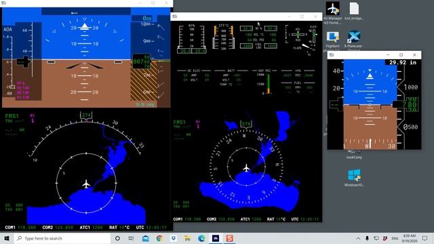The height and width of the screenshot is (244, 434).
Task: Open the Dropbox icon in taskbar
Action: tap(174, 238)
